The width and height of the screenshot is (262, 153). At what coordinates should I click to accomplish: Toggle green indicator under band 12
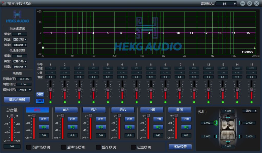click(209, 102)
